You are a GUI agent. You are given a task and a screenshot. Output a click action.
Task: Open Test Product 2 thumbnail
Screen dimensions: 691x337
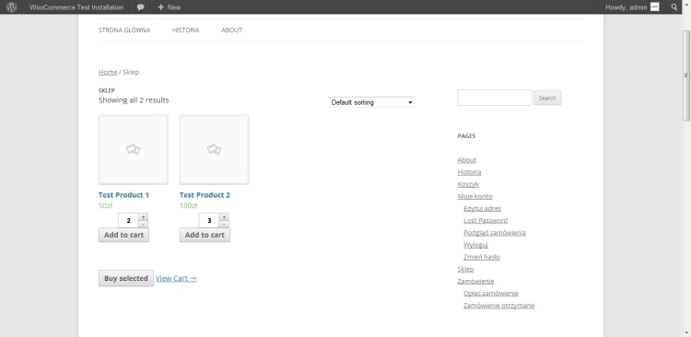click(x=214, y=150)
